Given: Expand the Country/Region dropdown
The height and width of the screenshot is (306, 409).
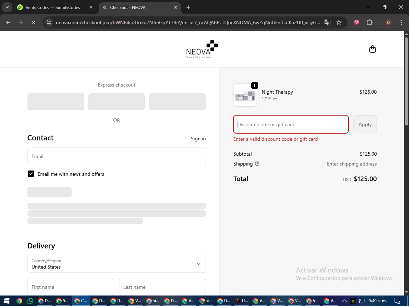Looking at the screenshot, I should (117, 264).
